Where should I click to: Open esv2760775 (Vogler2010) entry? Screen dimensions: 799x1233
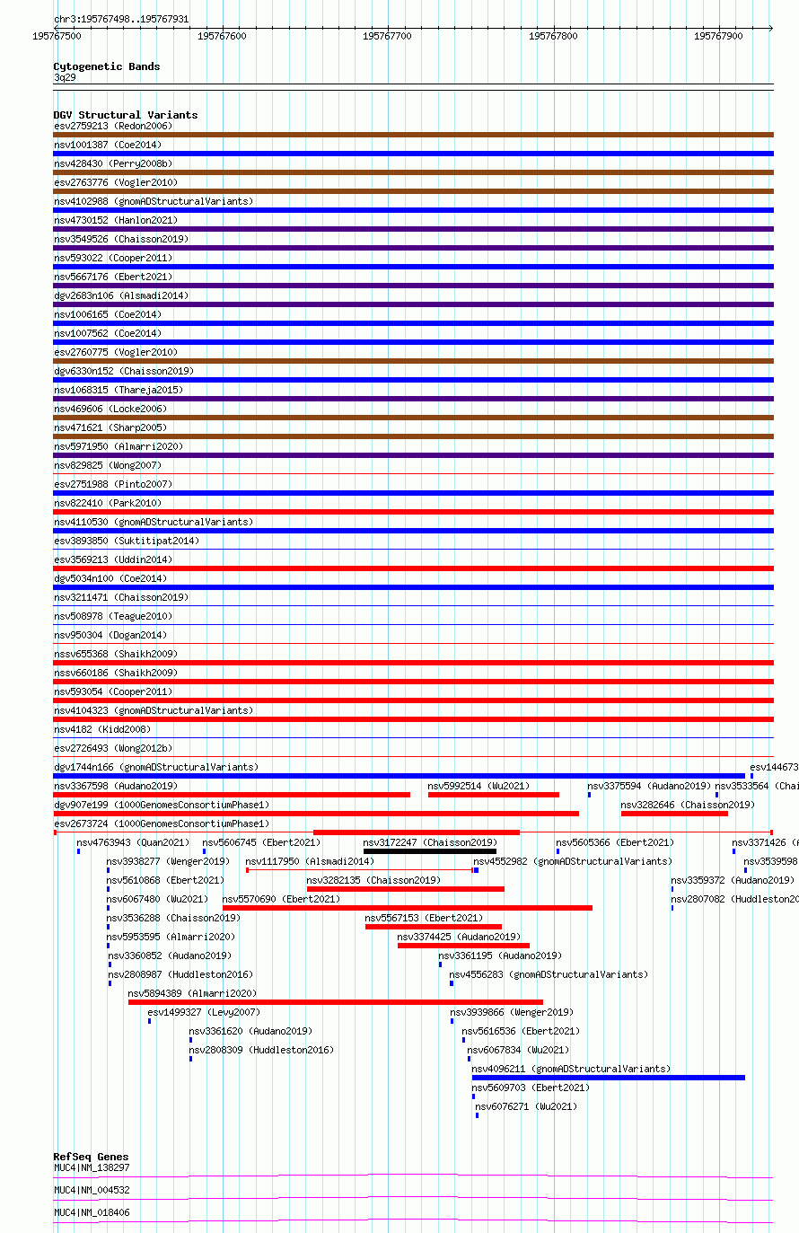116,352
